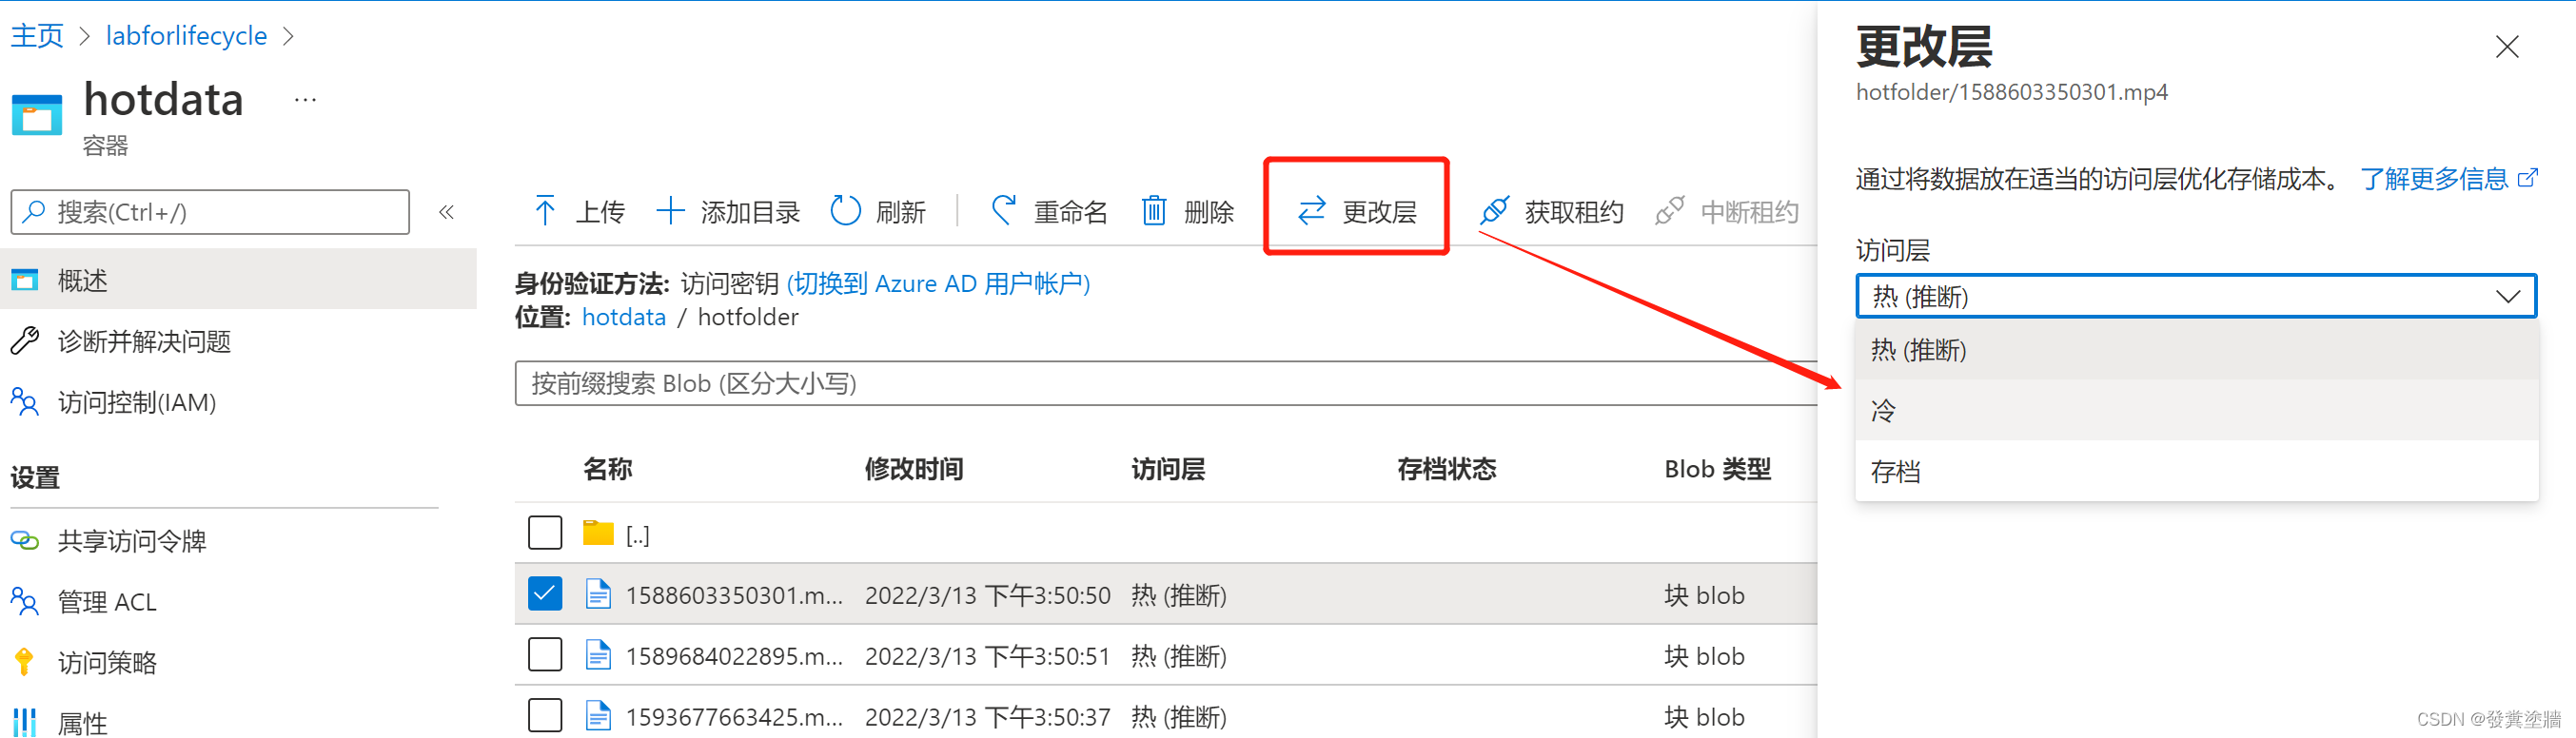The height and width of the screenshot is (738, 2576).
Task: Click hotdata location link
Action: [623, 317]
